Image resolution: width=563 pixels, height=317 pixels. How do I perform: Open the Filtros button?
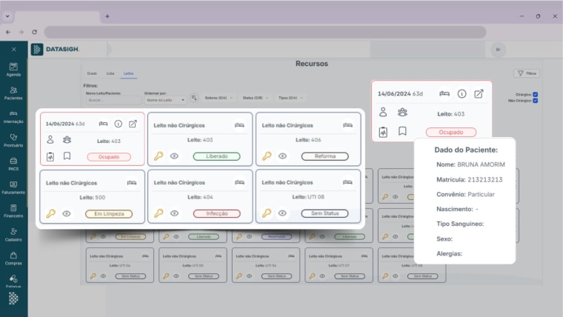pos(527,73)
